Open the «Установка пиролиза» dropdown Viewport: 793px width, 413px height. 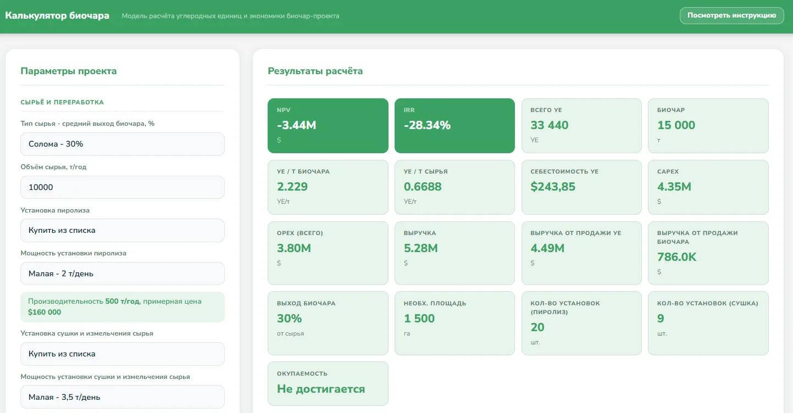coord(123,230)
